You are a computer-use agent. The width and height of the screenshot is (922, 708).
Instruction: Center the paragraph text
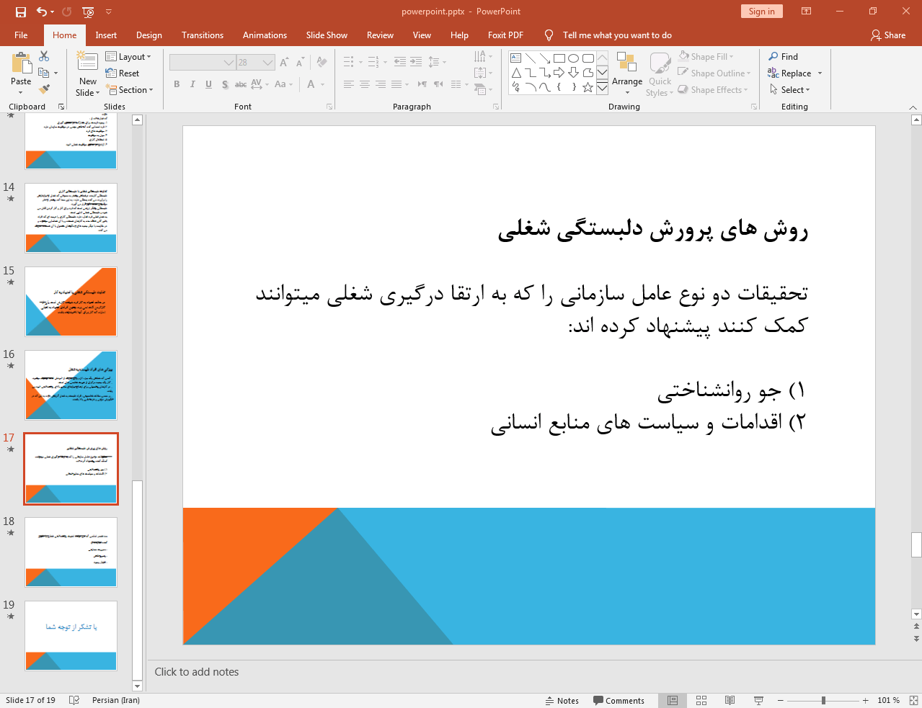(x=365, y=84)
